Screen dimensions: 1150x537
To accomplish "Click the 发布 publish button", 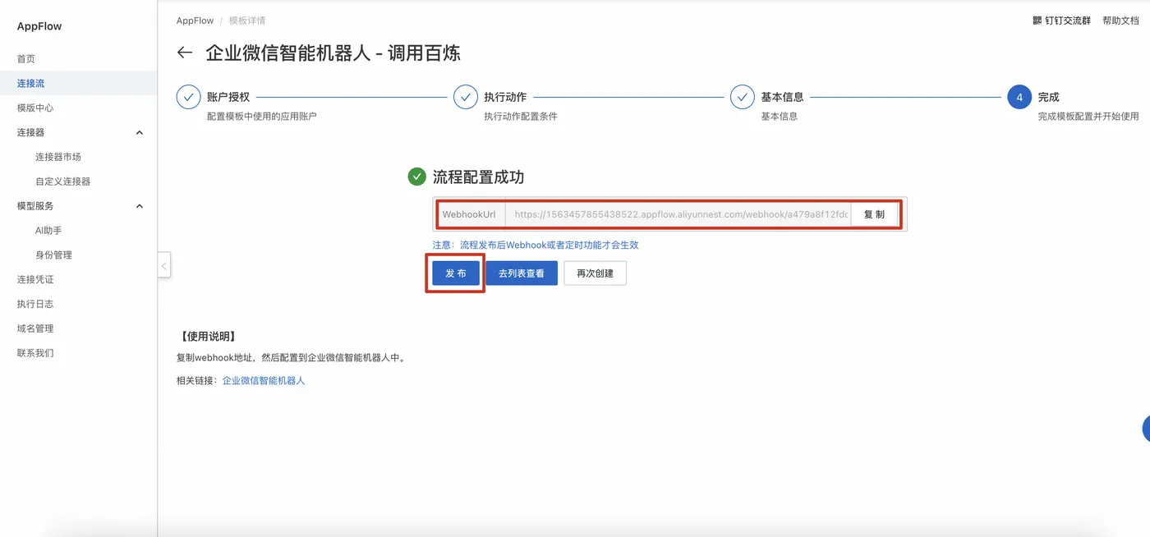I will pyautogui.click(x=456, y=273).
